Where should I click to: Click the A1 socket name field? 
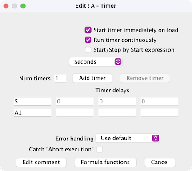[32, 113]
